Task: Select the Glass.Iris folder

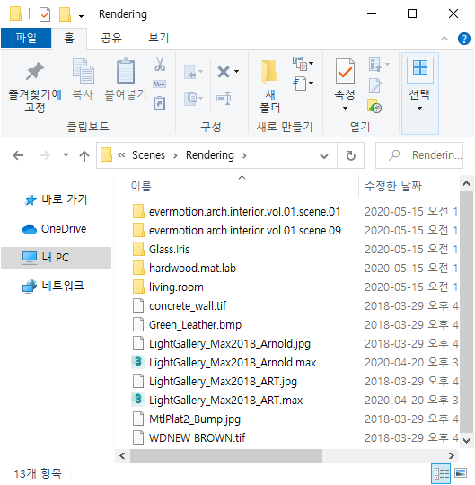Action: point(169,250)
